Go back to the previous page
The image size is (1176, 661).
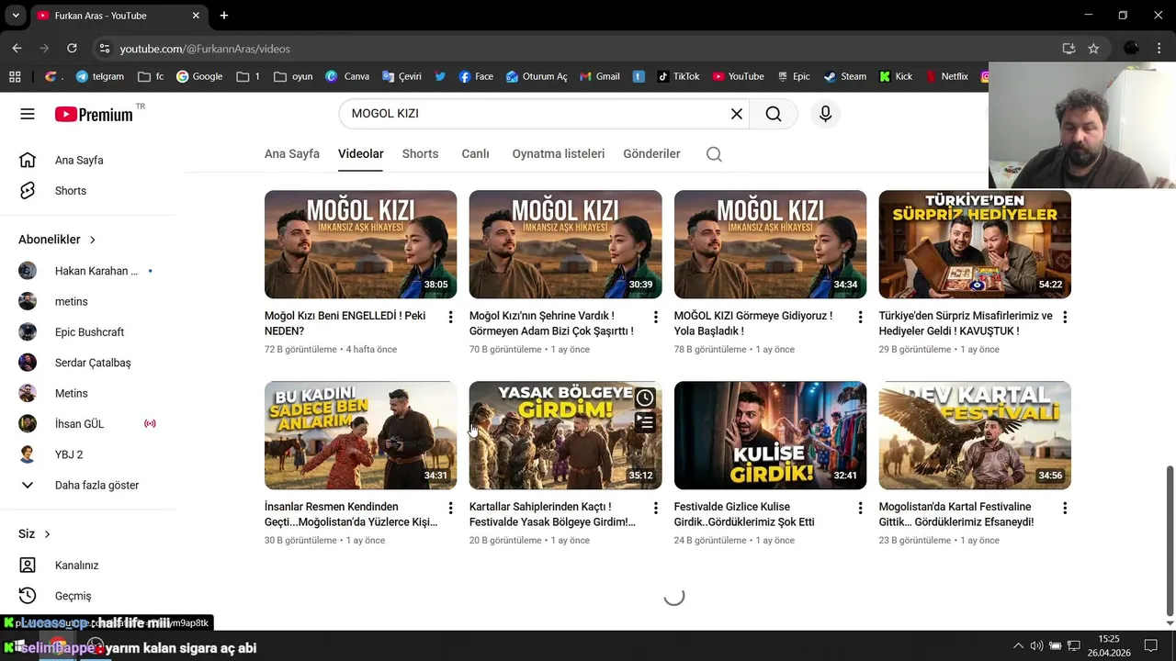click(17, 49)
